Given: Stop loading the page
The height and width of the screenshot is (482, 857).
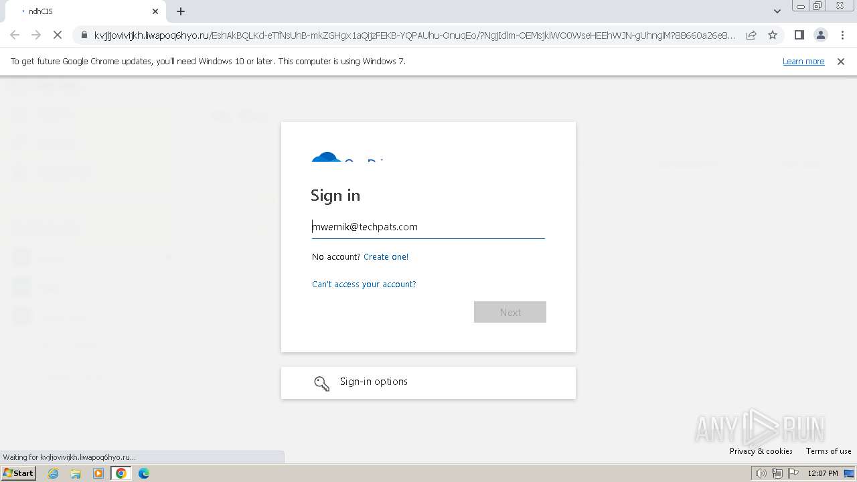Looking at the screenshot, I should coord(57,35).
